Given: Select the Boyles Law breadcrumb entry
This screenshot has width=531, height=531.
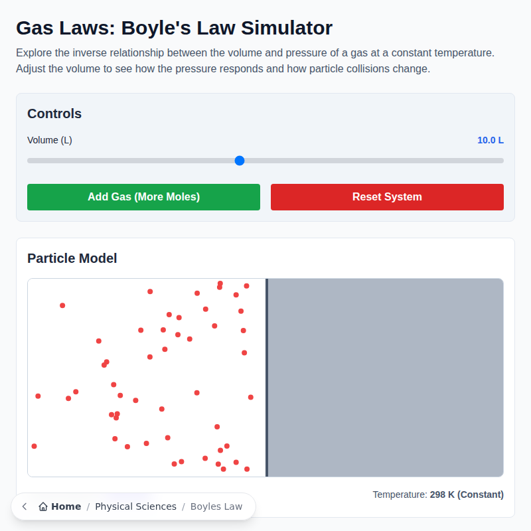Looking at the screenshot, I should pyautogui.click(x=216, y=506).
